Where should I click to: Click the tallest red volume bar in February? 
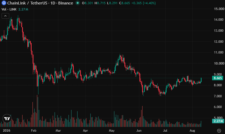(37, 111)
